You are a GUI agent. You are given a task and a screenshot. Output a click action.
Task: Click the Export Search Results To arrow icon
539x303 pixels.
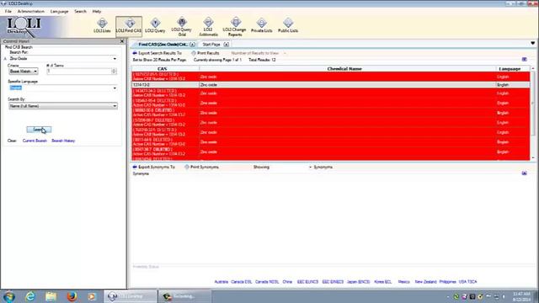tap(135, 53)
